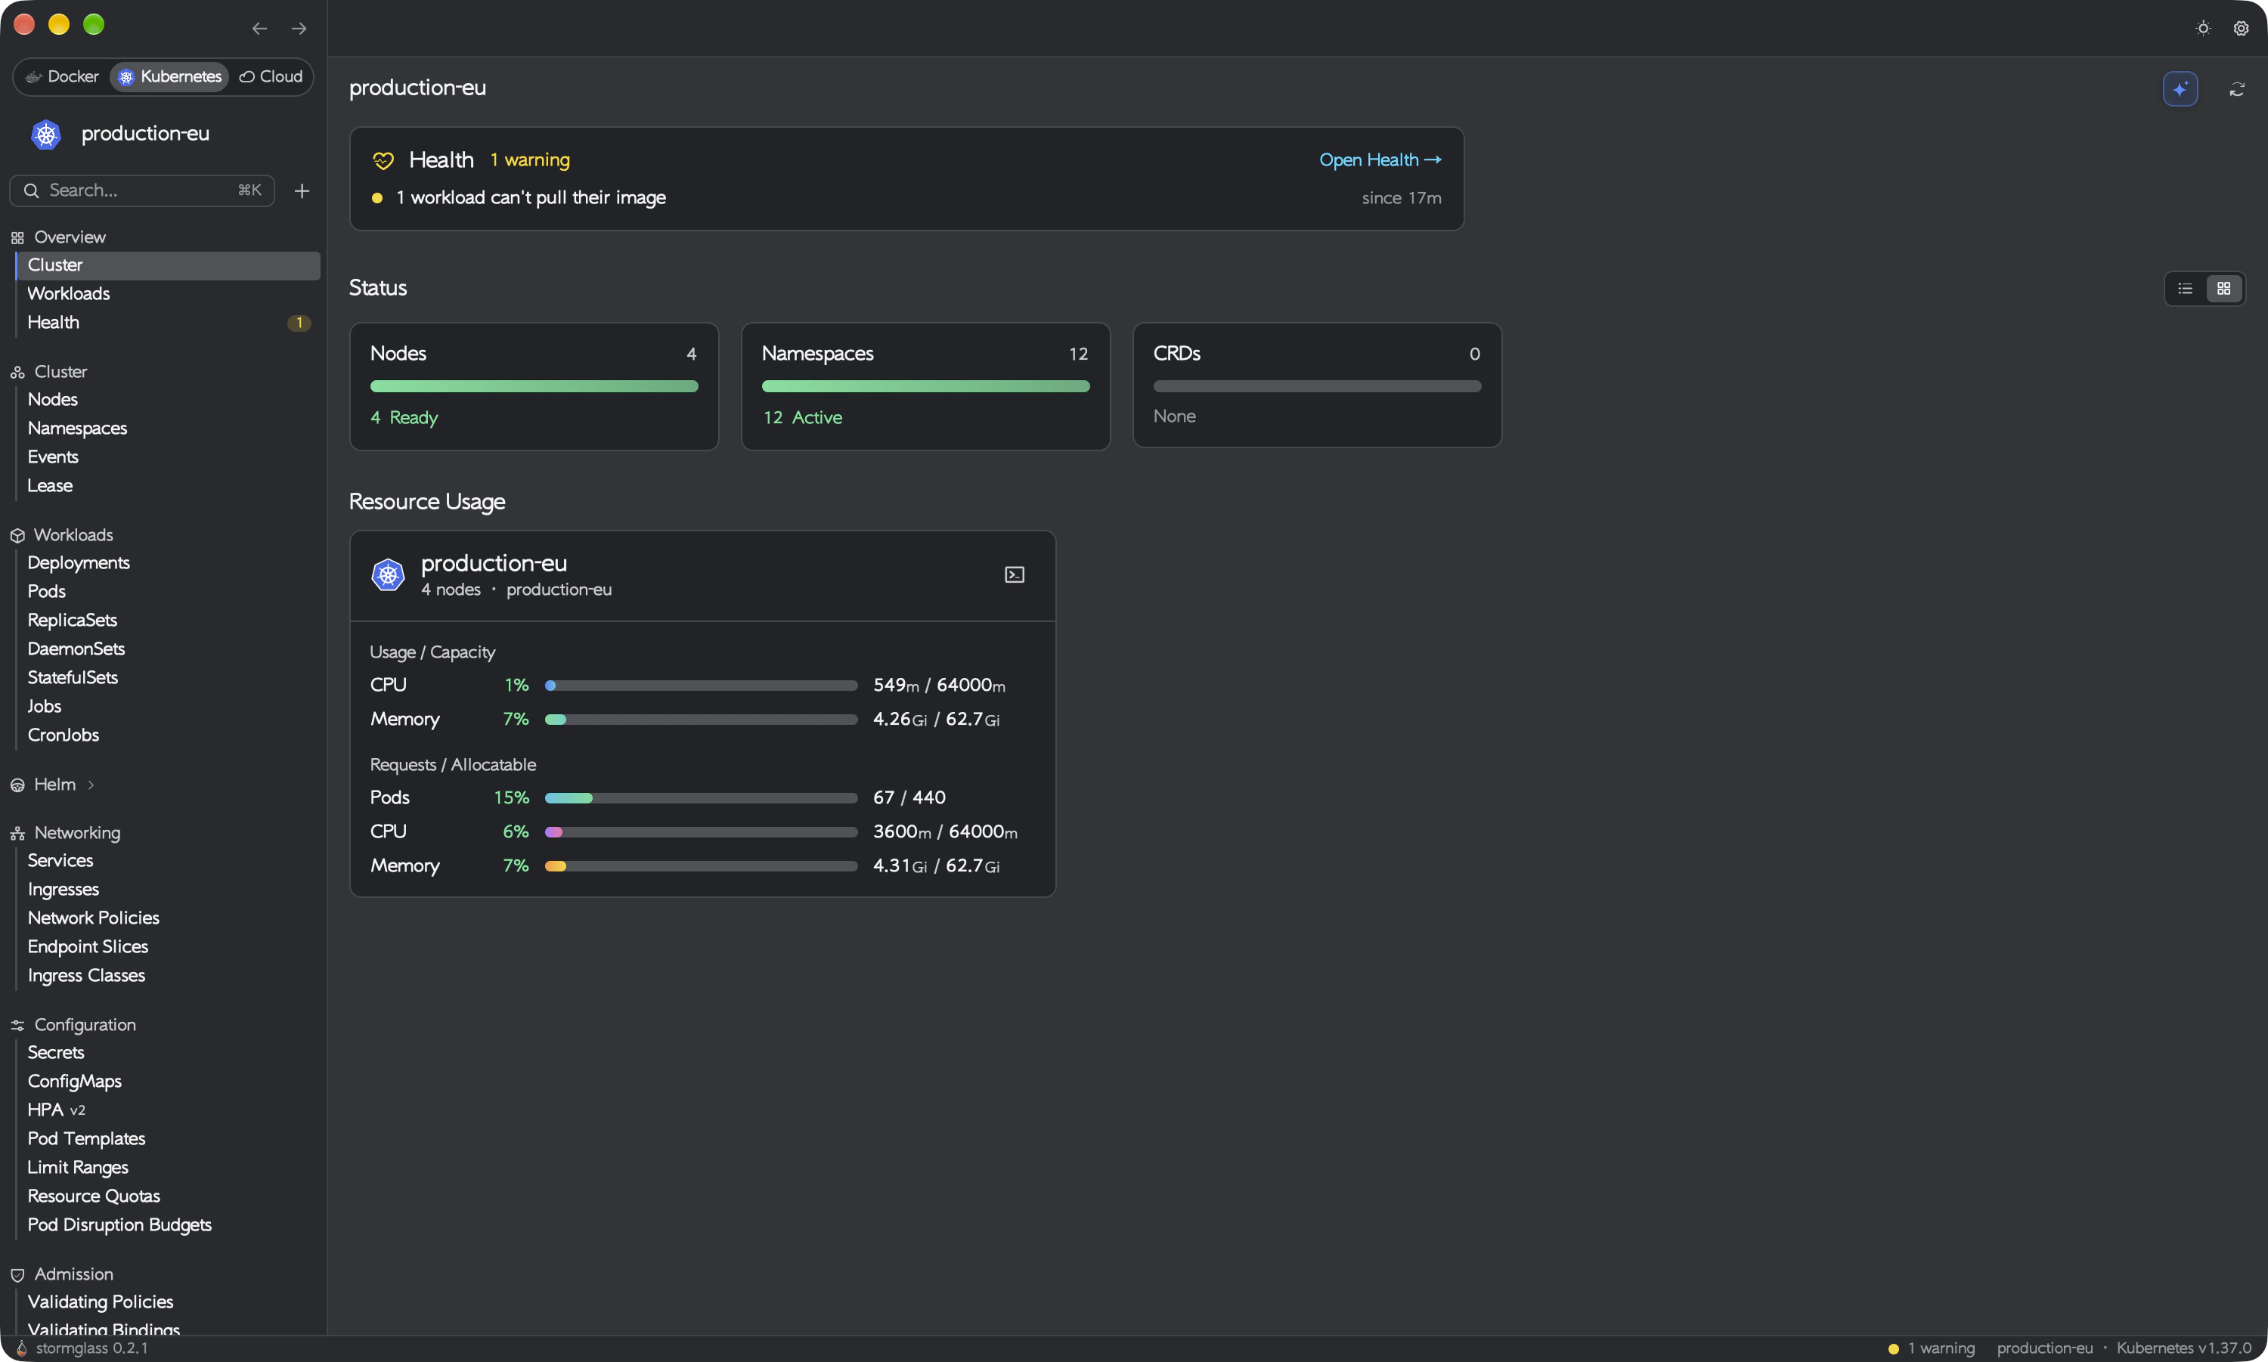Click the Networking section icon
This screenshot has width=2268, height=1362.
click(17, 834)
